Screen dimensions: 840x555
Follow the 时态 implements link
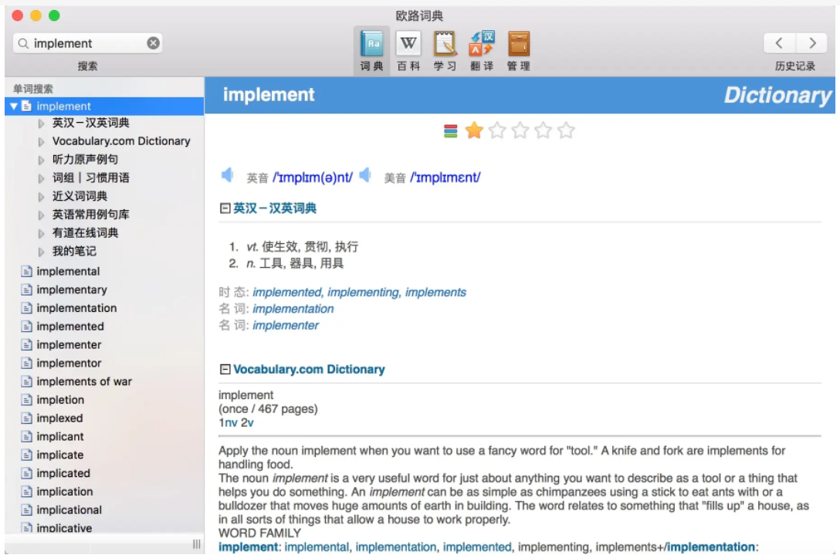(435, 293)
